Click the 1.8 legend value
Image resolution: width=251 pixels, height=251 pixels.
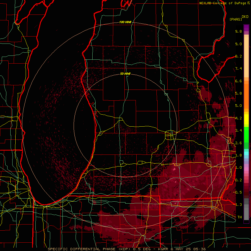pos(238,155)
